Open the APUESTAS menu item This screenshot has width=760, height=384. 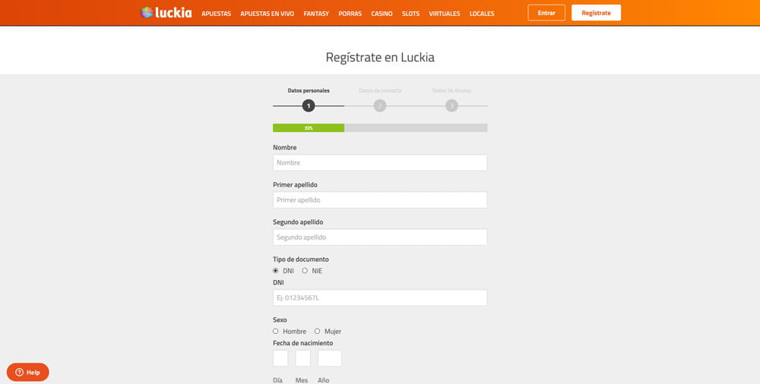tap(216, 14)
